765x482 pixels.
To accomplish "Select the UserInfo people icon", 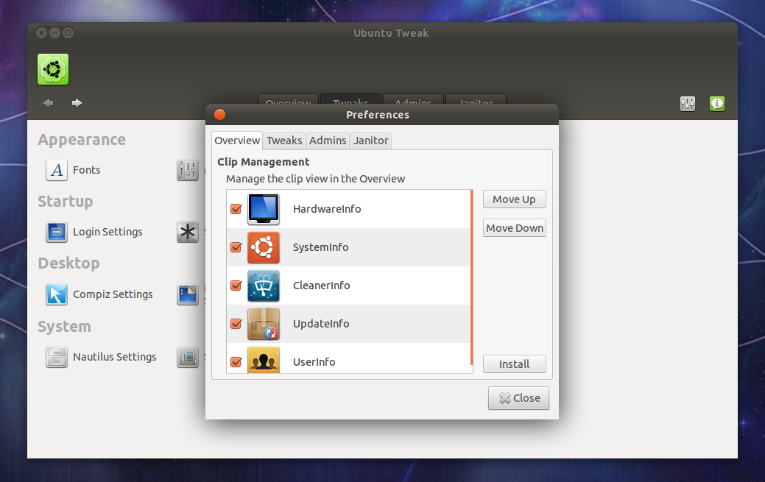I will [x=263, y=361].
